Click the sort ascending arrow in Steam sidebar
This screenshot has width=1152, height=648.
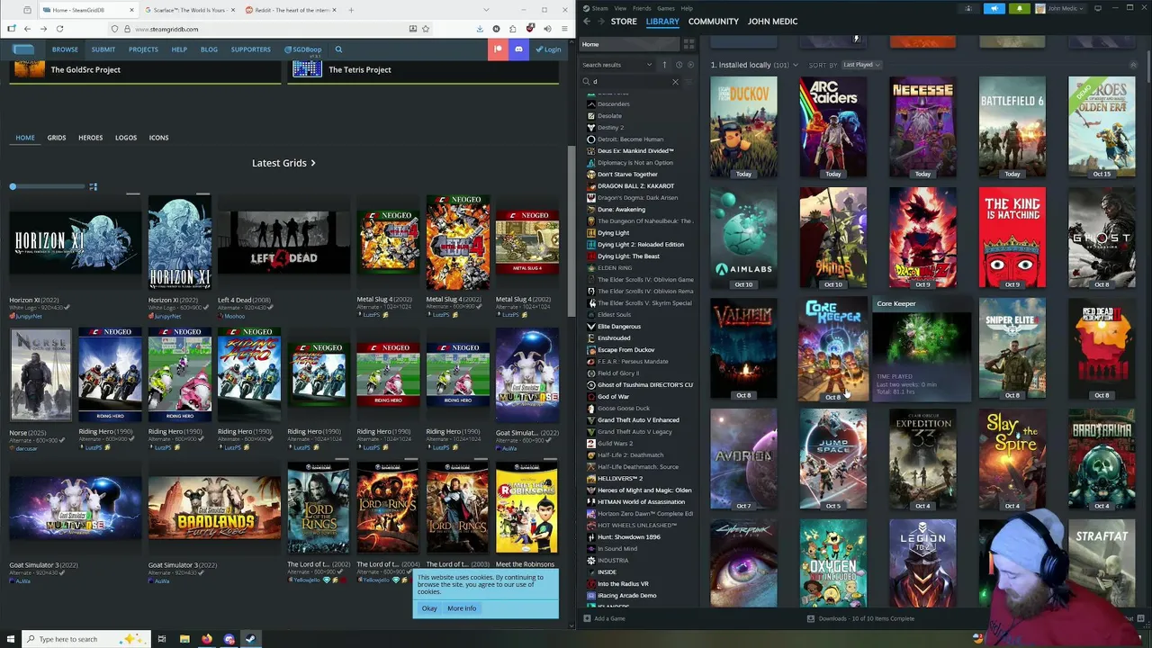664,65
